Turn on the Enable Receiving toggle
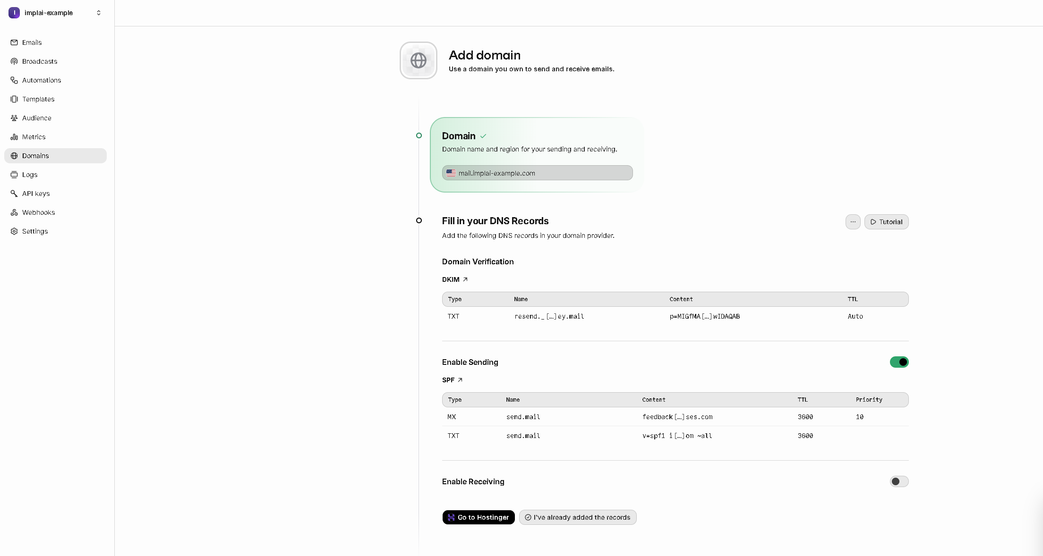This screenshot has height=556, width=1043. pyautogui.click(x=899, y=481)
